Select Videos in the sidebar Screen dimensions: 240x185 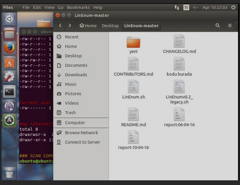81,103
